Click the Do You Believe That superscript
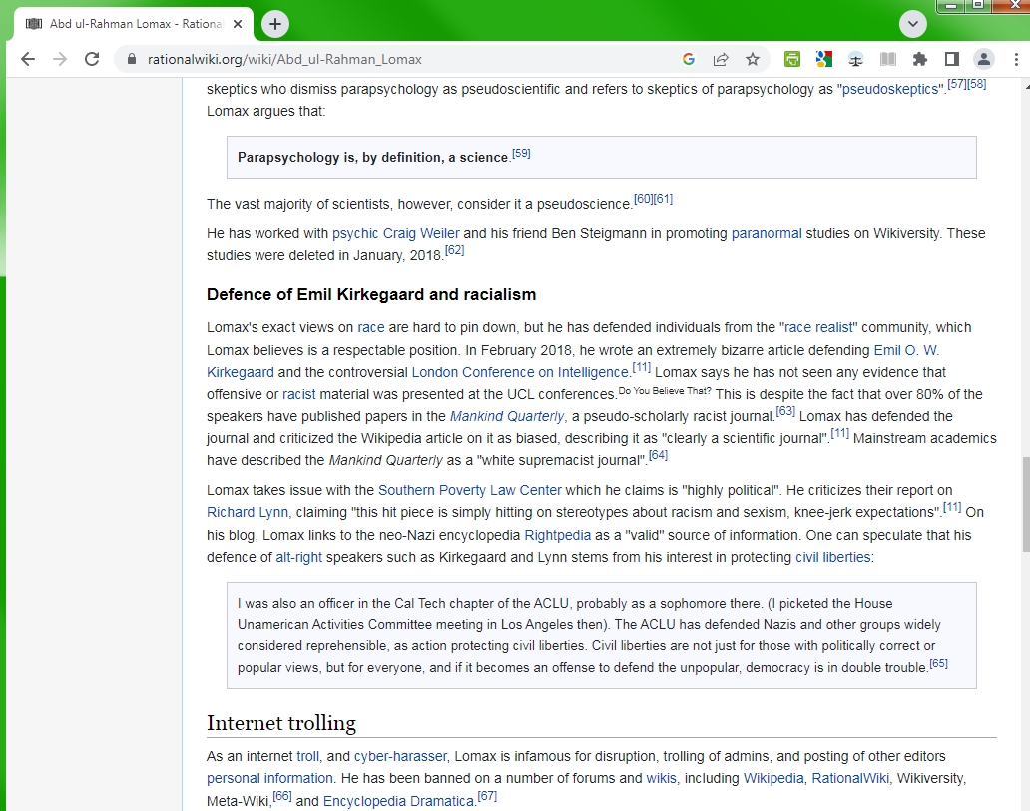The image size is (1030, 811). pyautogui.click(x=665, y=390)
